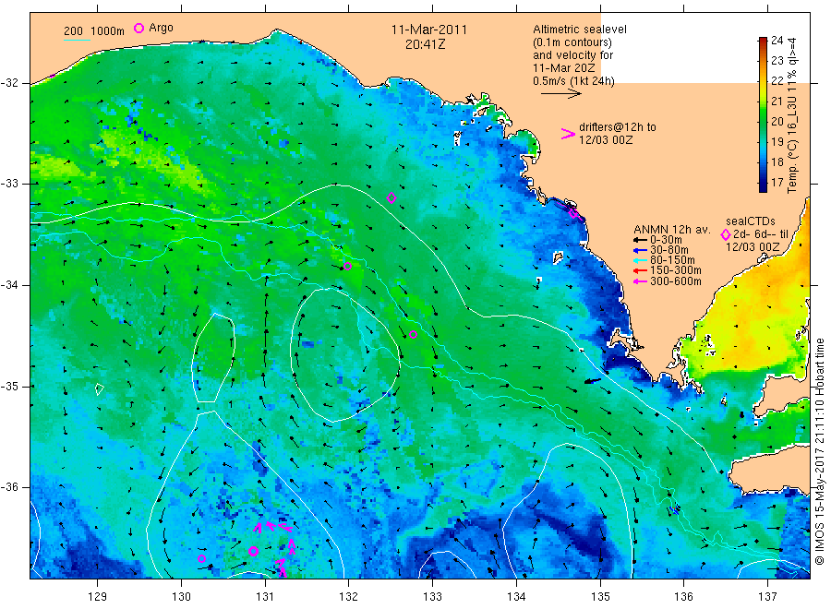Screen dimensions: 831x609
Task: Click the magenta 300-600m ANMN legend arrow
Action: click(640, 281)
